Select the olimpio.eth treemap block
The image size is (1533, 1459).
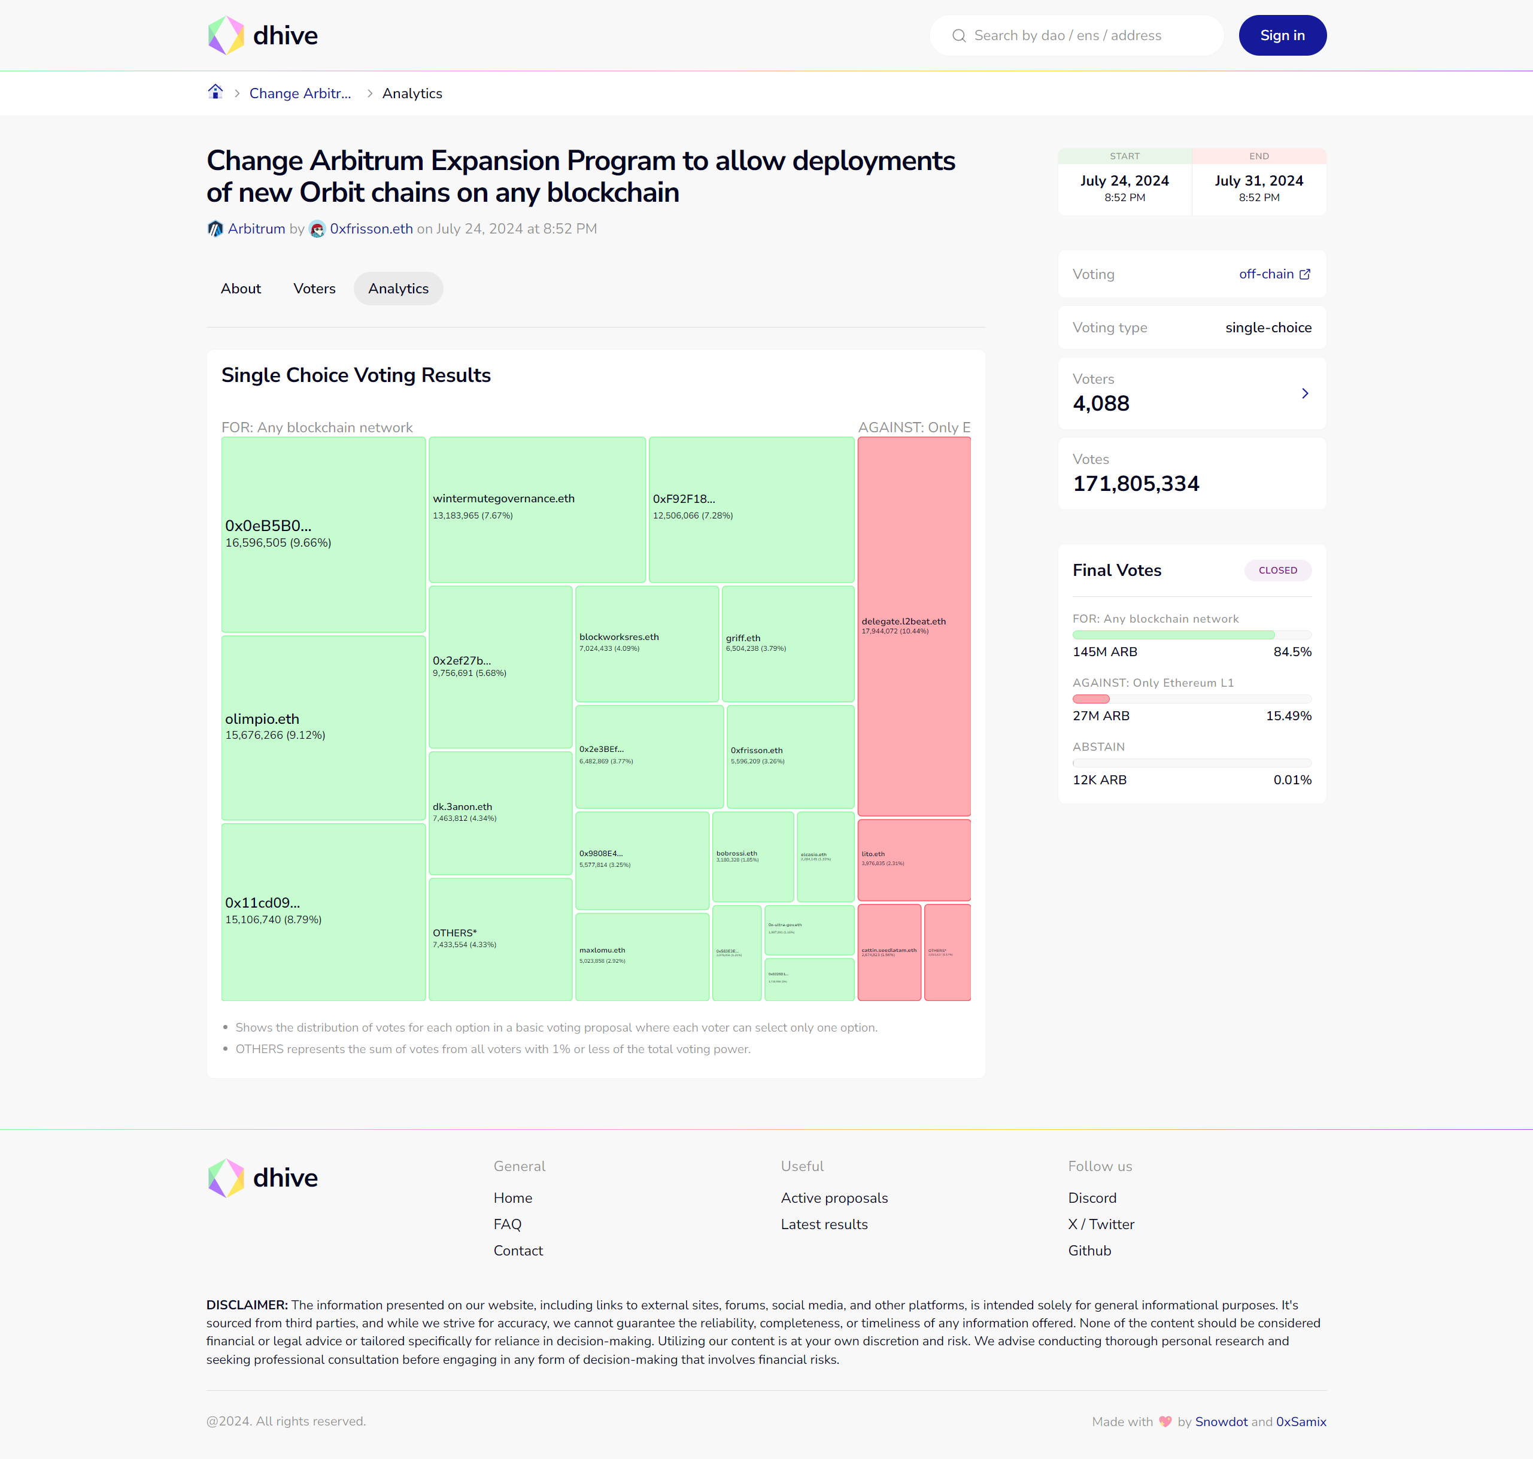[324, 728]
